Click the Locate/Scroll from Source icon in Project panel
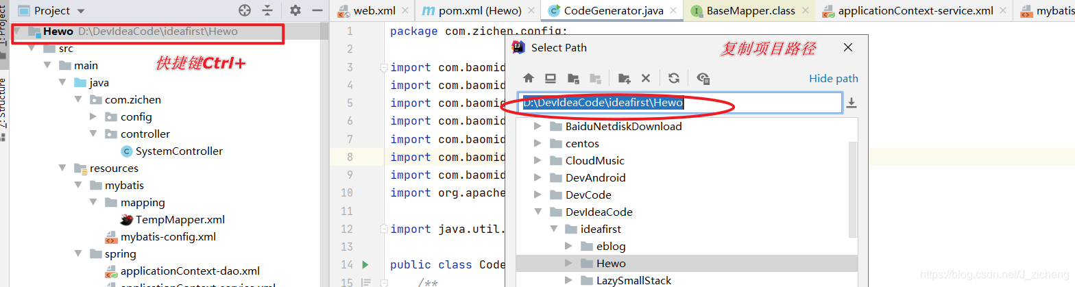Screen dimensions: 1075x287 tap(245, 10)
